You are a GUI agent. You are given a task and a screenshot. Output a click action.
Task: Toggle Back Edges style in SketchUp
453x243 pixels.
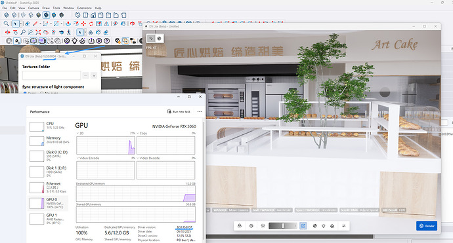14,15
